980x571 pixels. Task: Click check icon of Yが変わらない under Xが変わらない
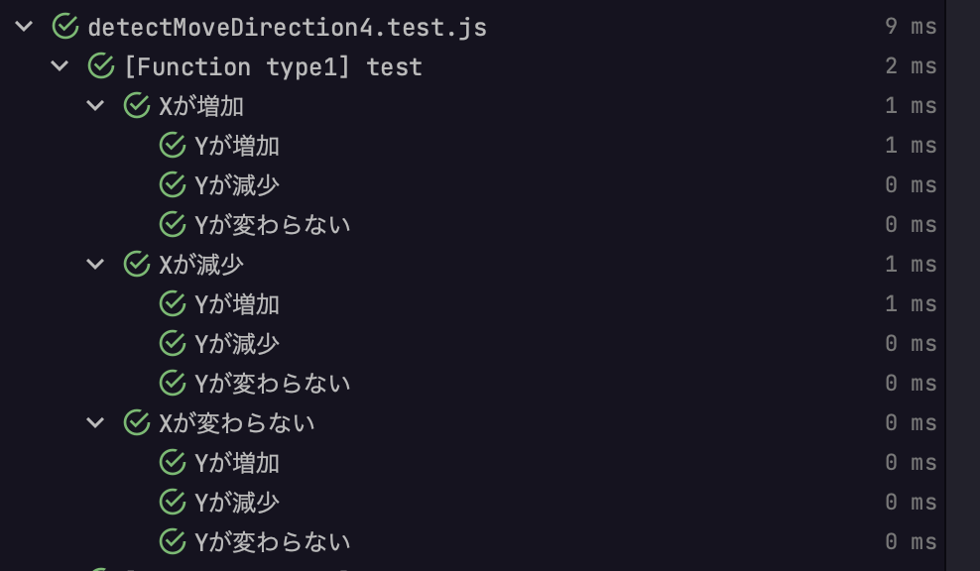coord(172,541)
